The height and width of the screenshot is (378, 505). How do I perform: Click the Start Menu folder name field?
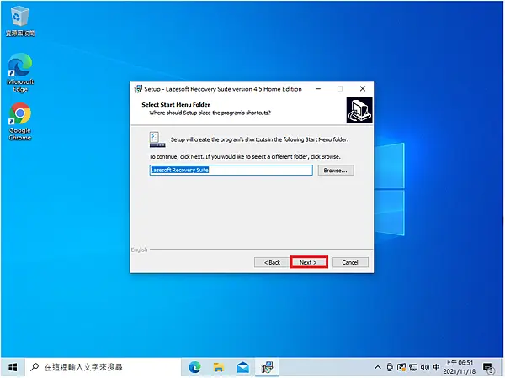coord(231,170)
